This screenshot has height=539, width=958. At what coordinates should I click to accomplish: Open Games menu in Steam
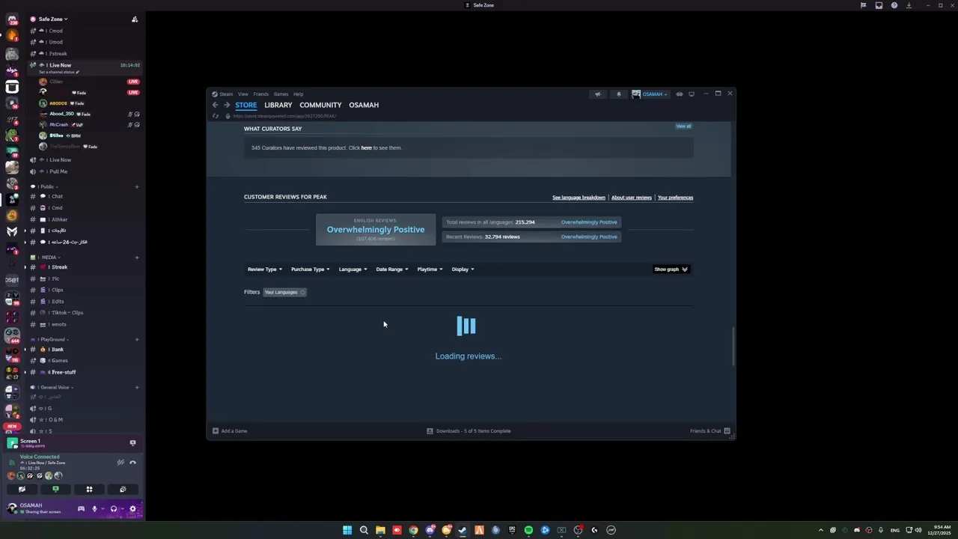coord(281,94)
